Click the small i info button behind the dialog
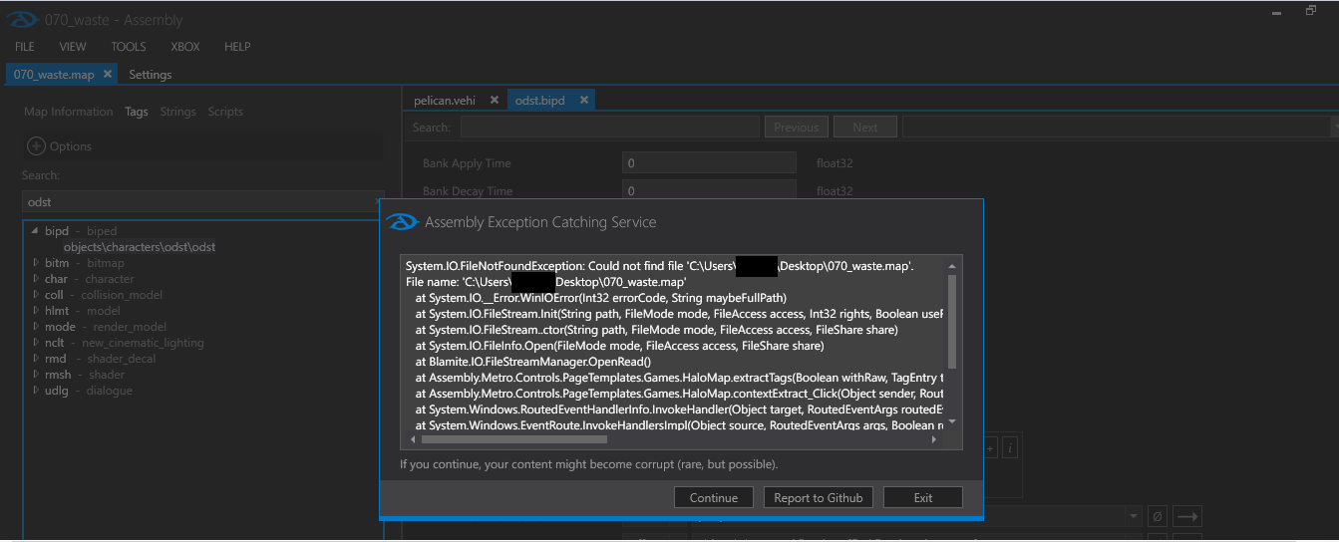Viewport: 1339px width, 542px height. click(1010, 449)
